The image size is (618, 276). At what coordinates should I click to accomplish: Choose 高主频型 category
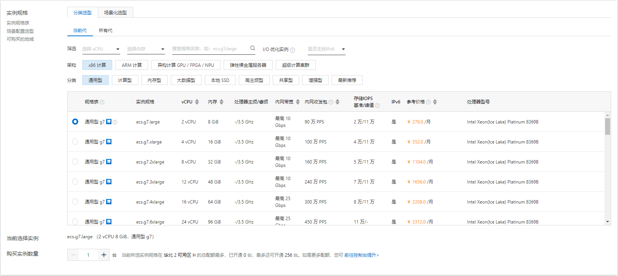254,80
